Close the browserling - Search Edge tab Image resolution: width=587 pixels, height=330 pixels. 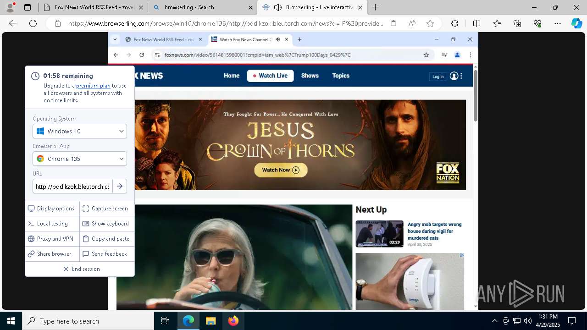(250, 7)
